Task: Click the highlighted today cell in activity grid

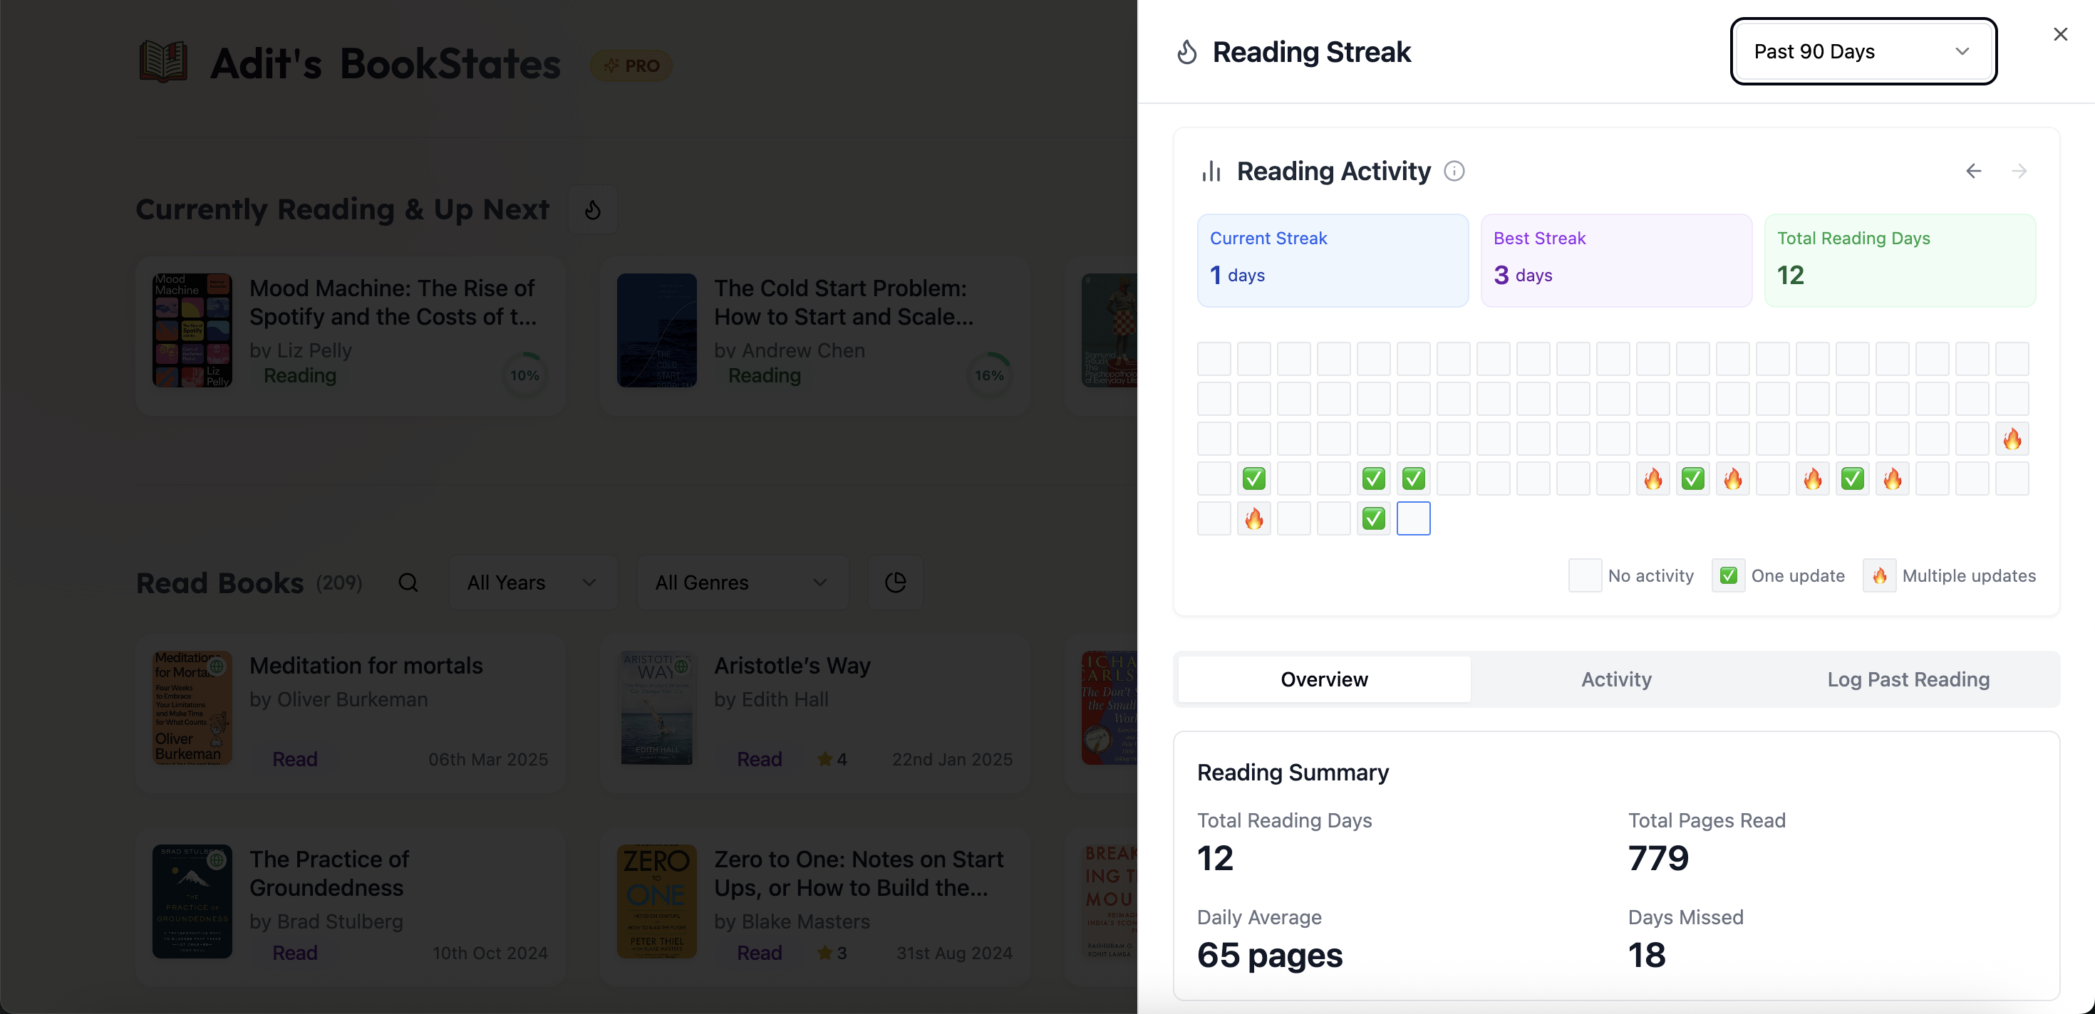Action: [x=1414, y=518]
